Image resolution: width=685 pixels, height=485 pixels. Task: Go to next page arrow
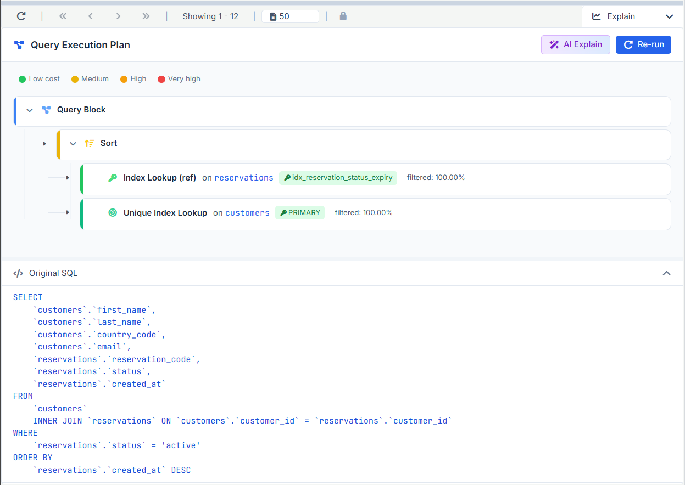click(x=118, y=16)
